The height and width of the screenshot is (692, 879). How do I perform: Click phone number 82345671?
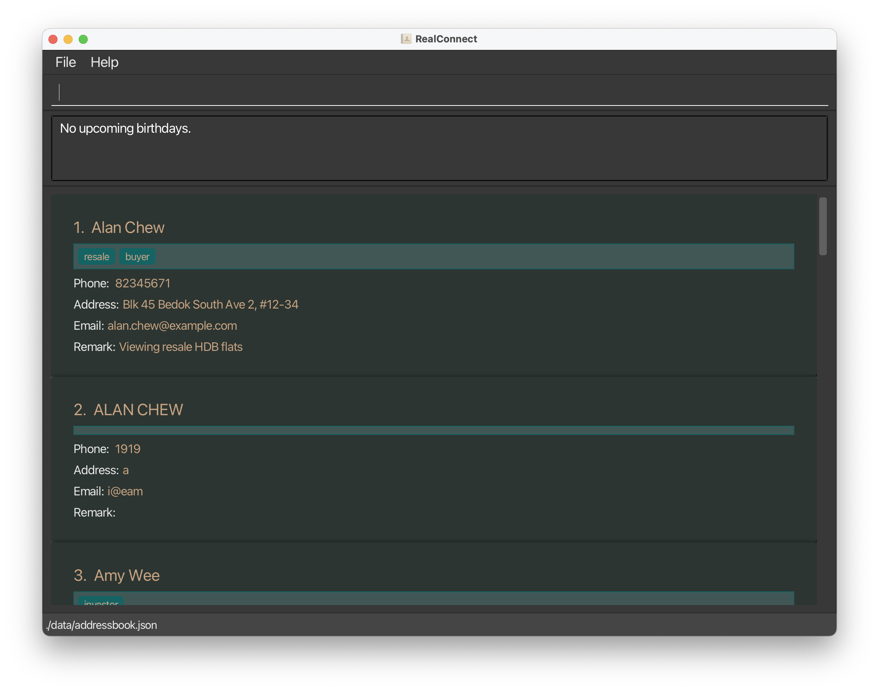[x=143, y=283]
